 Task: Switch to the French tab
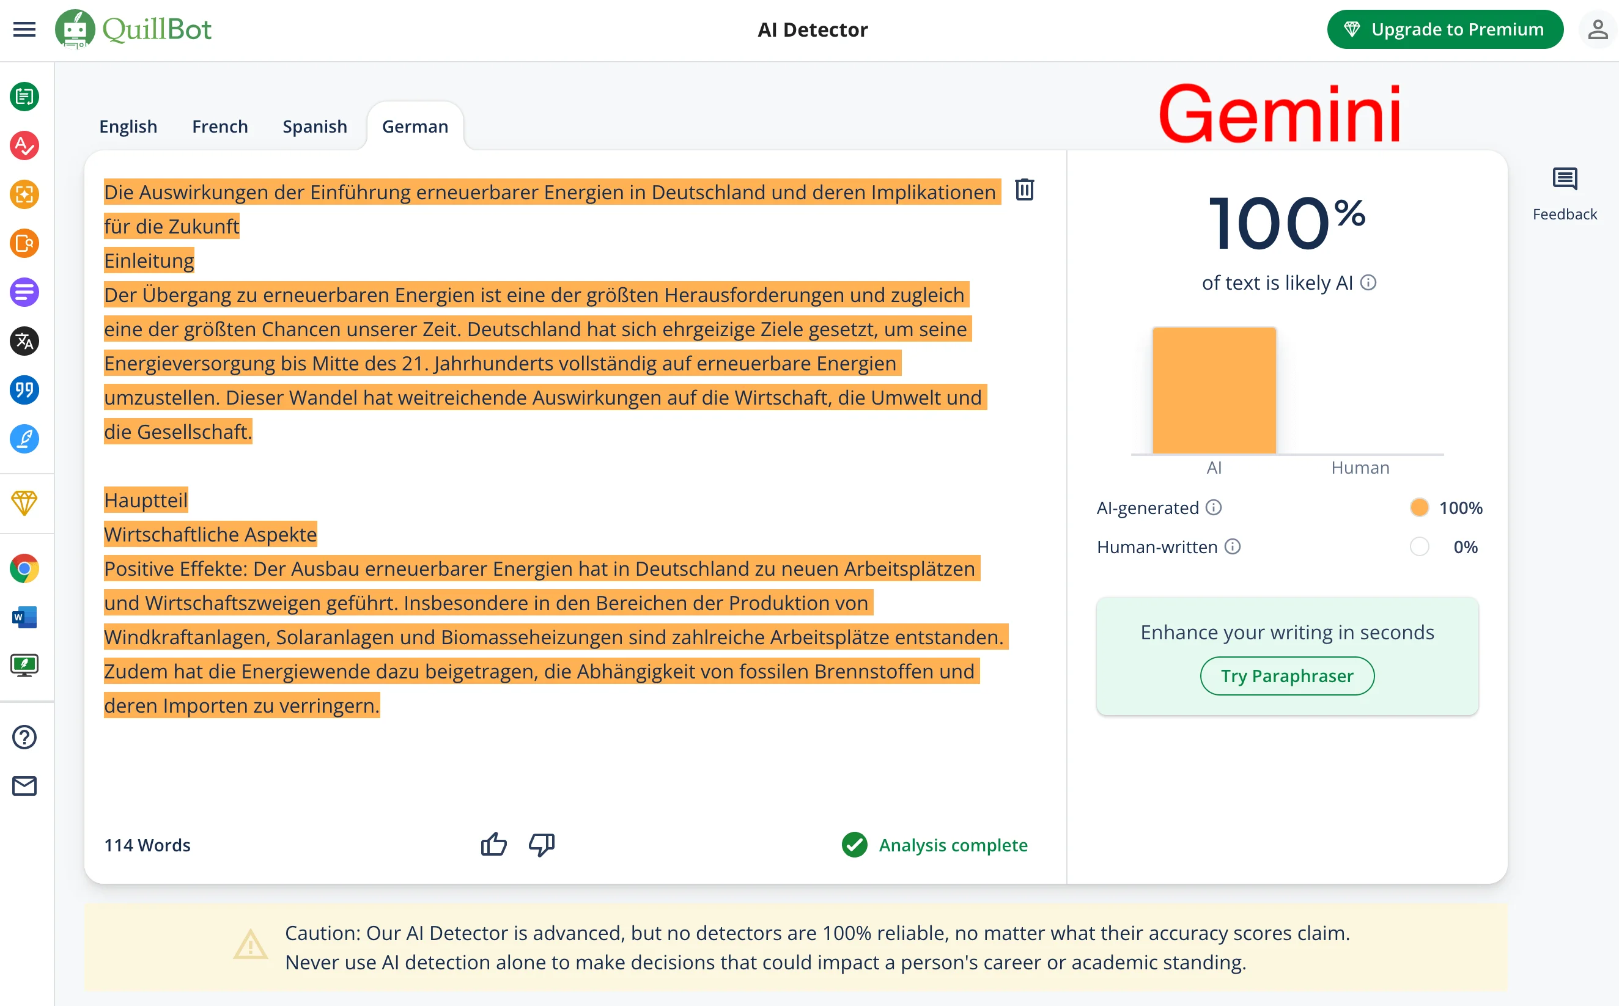[220, 127]
